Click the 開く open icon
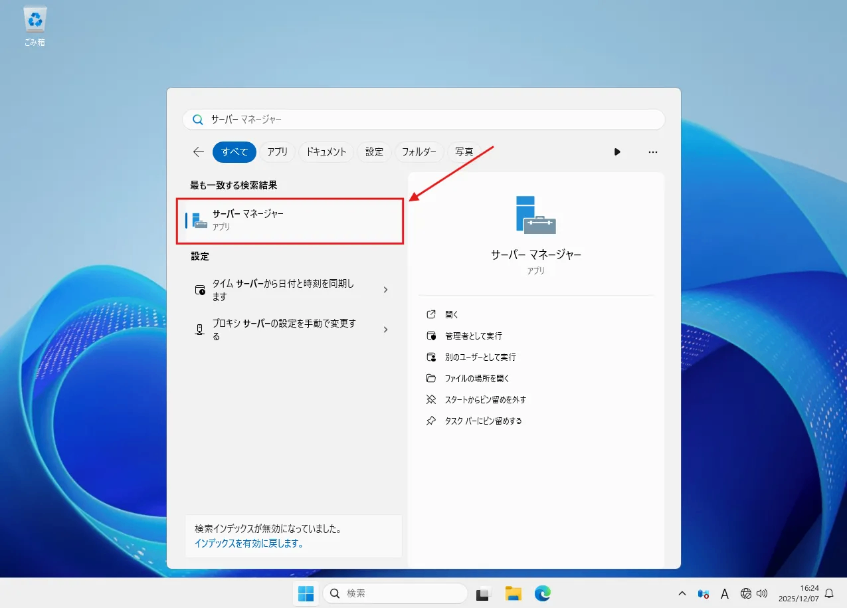This screenshot has height=608, width=847. point(431,314)
